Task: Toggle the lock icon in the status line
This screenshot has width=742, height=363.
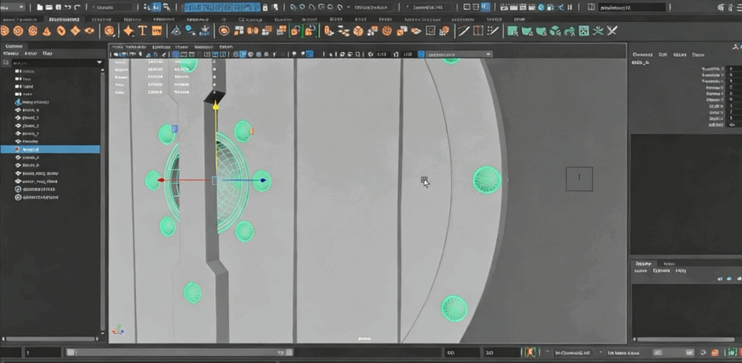Action: pyautogui.click(x=265, y=7)
